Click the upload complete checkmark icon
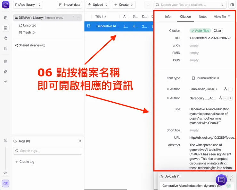237x190 pixels. click(x=229, y=186)
